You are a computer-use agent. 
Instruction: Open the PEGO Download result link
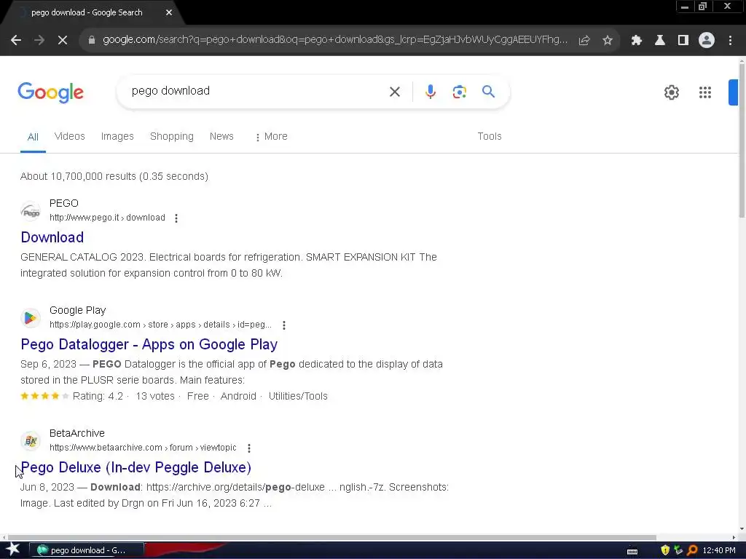point(52,237)
